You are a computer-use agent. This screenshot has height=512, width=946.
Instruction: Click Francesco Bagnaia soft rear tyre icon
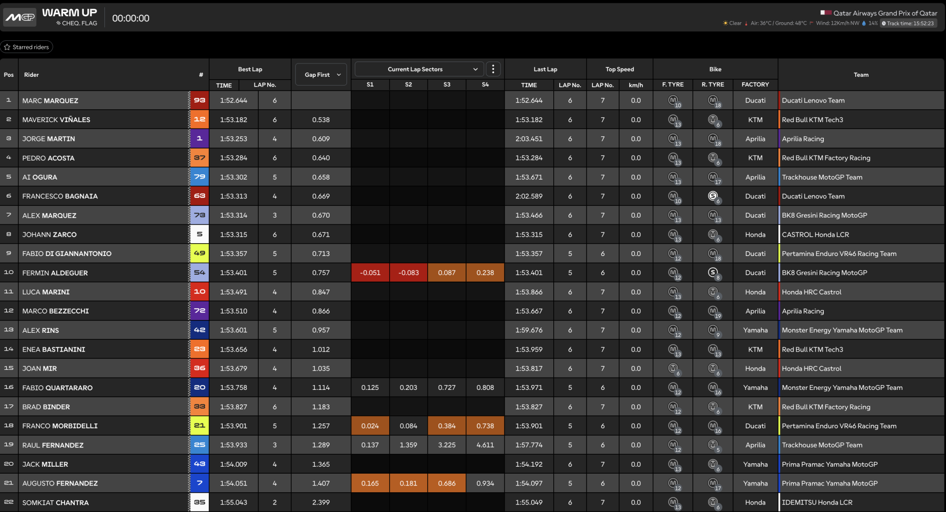click(x=714, y=196)
